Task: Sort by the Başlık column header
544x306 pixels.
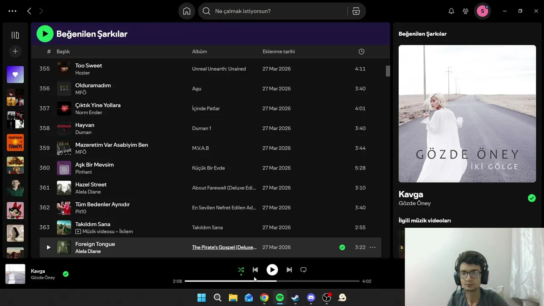Action: [x=63, y=51]
